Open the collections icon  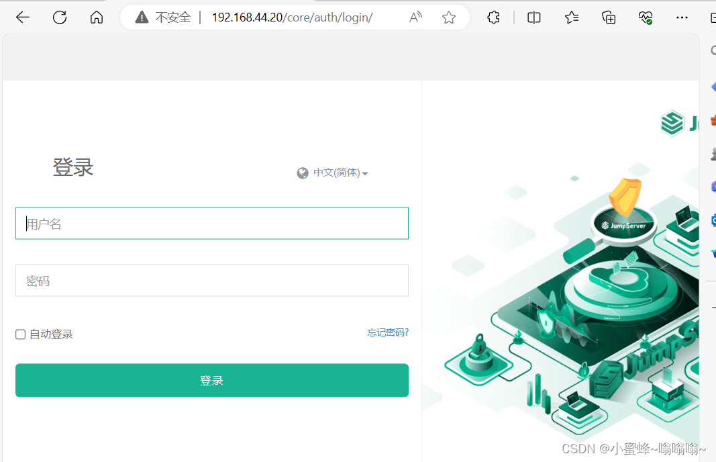(x=609, y=17)
